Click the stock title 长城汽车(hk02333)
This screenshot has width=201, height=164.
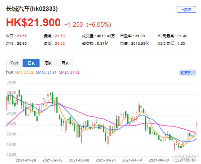(32, 9)
